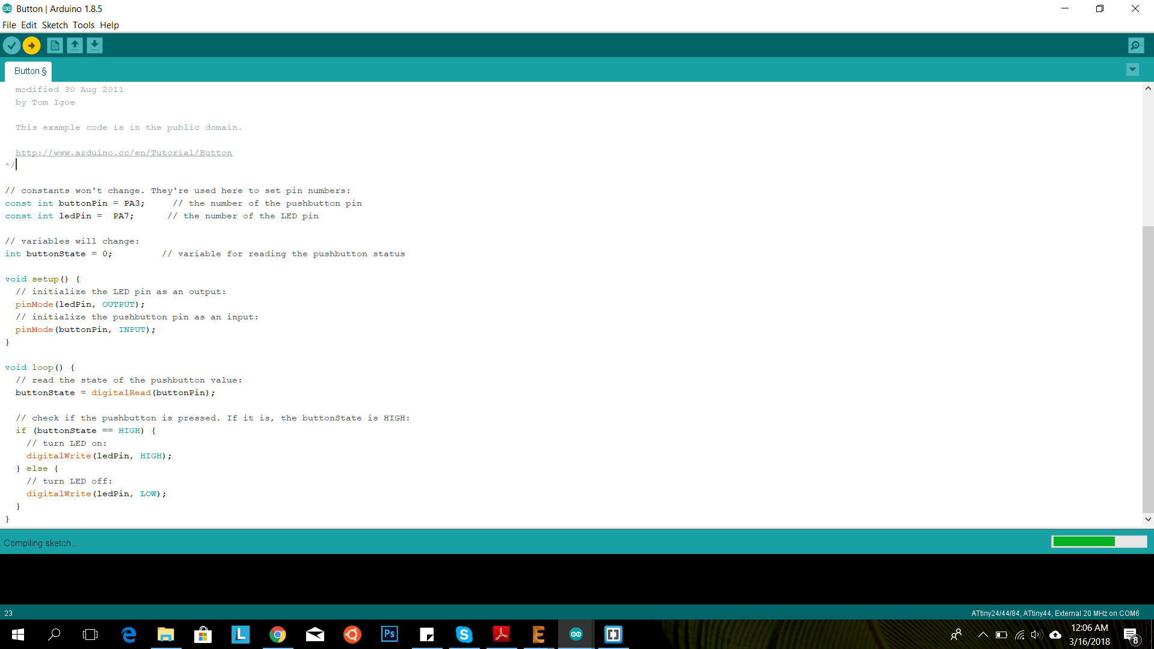
Task: Click the green compile progress bar
Action: tap(1099, 541)
